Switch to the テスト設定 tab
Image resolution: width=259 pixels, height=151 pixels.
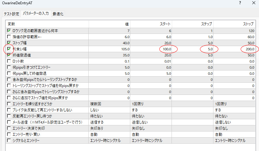click(x=11, y=14)
